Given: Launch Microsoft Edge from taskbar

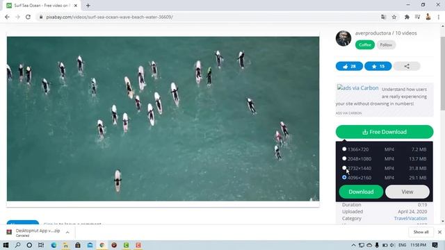Looking at the screenshot, I should tap(54, 245).
